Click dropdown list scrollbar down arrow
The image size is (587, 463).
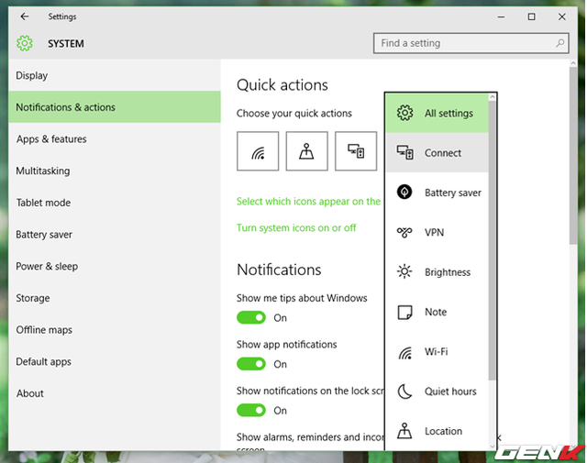pos(493,446)
